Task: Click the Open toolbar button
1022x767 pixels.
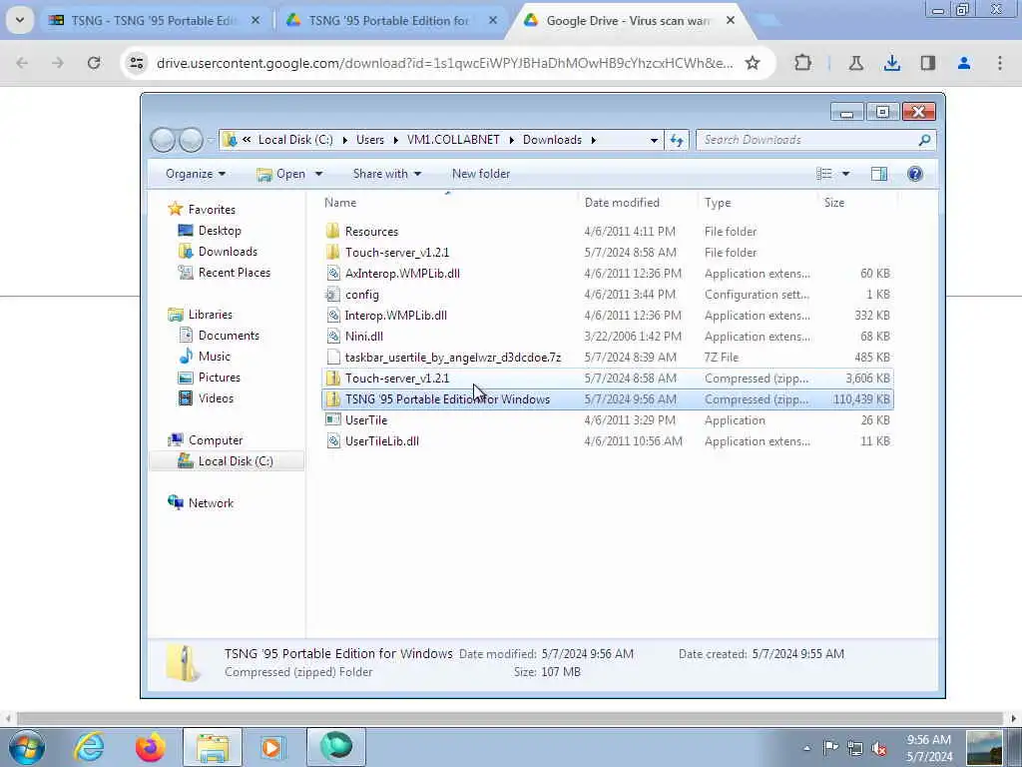Action: click(280, 174)
